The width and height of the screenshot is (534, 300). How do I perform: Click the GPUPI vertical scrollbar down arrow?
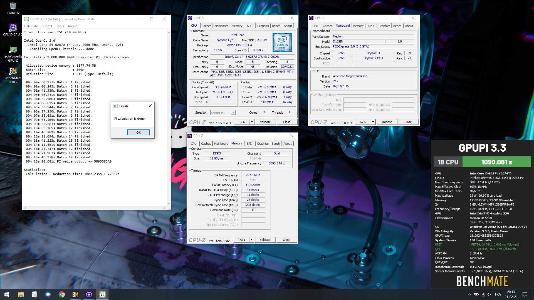click(x=169, y=203)
